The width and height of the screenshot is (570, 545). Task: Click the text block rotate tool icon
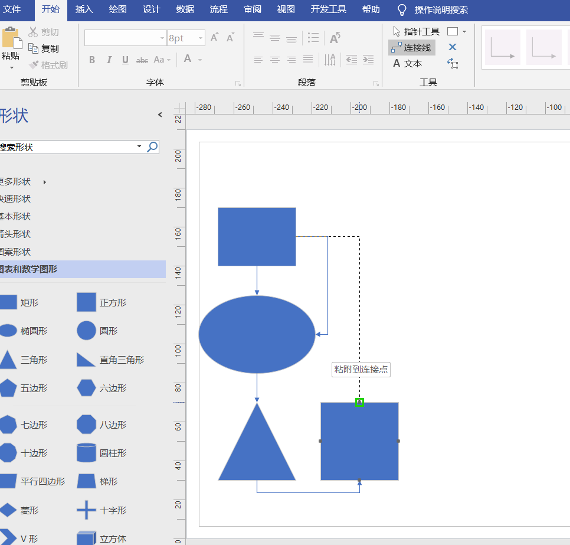[x=453, y=63]
